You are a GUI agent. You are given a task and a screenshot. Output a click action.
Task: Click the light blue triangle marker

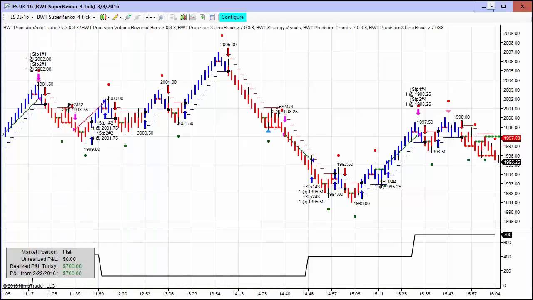[x=268, y=131]
